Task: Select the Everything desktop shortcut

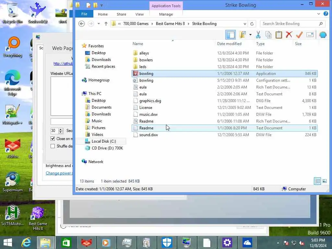Action: [13, 47]
